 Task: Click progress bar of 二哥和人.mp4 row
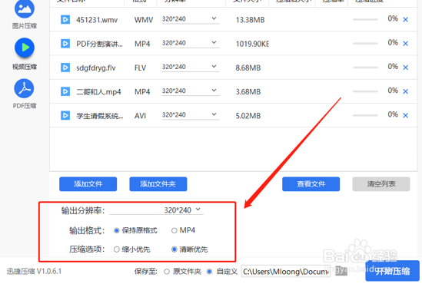coord(365,91)
